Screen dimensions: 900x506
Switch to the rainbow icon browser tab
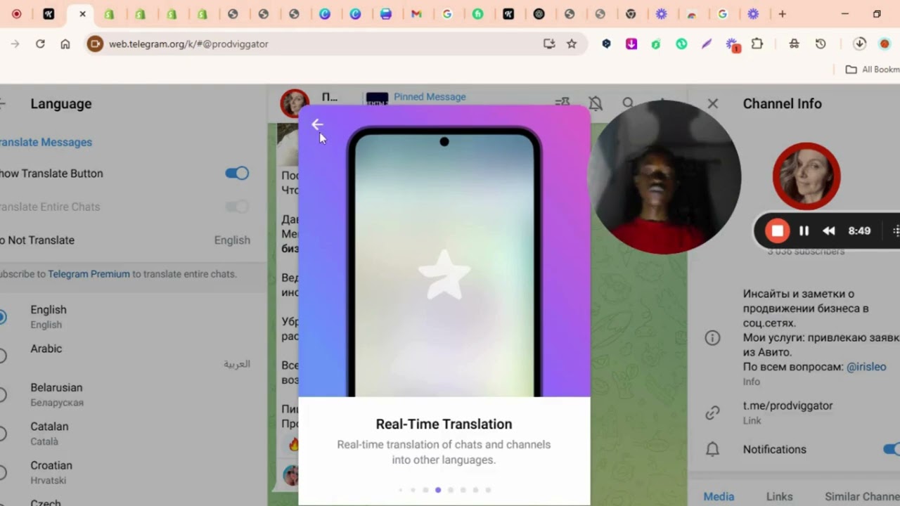pyautogui.click(x=692, y=14)
